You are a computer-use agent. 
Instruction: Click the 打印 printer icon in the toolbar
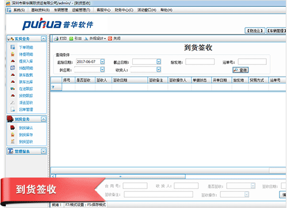pos(56,38)
